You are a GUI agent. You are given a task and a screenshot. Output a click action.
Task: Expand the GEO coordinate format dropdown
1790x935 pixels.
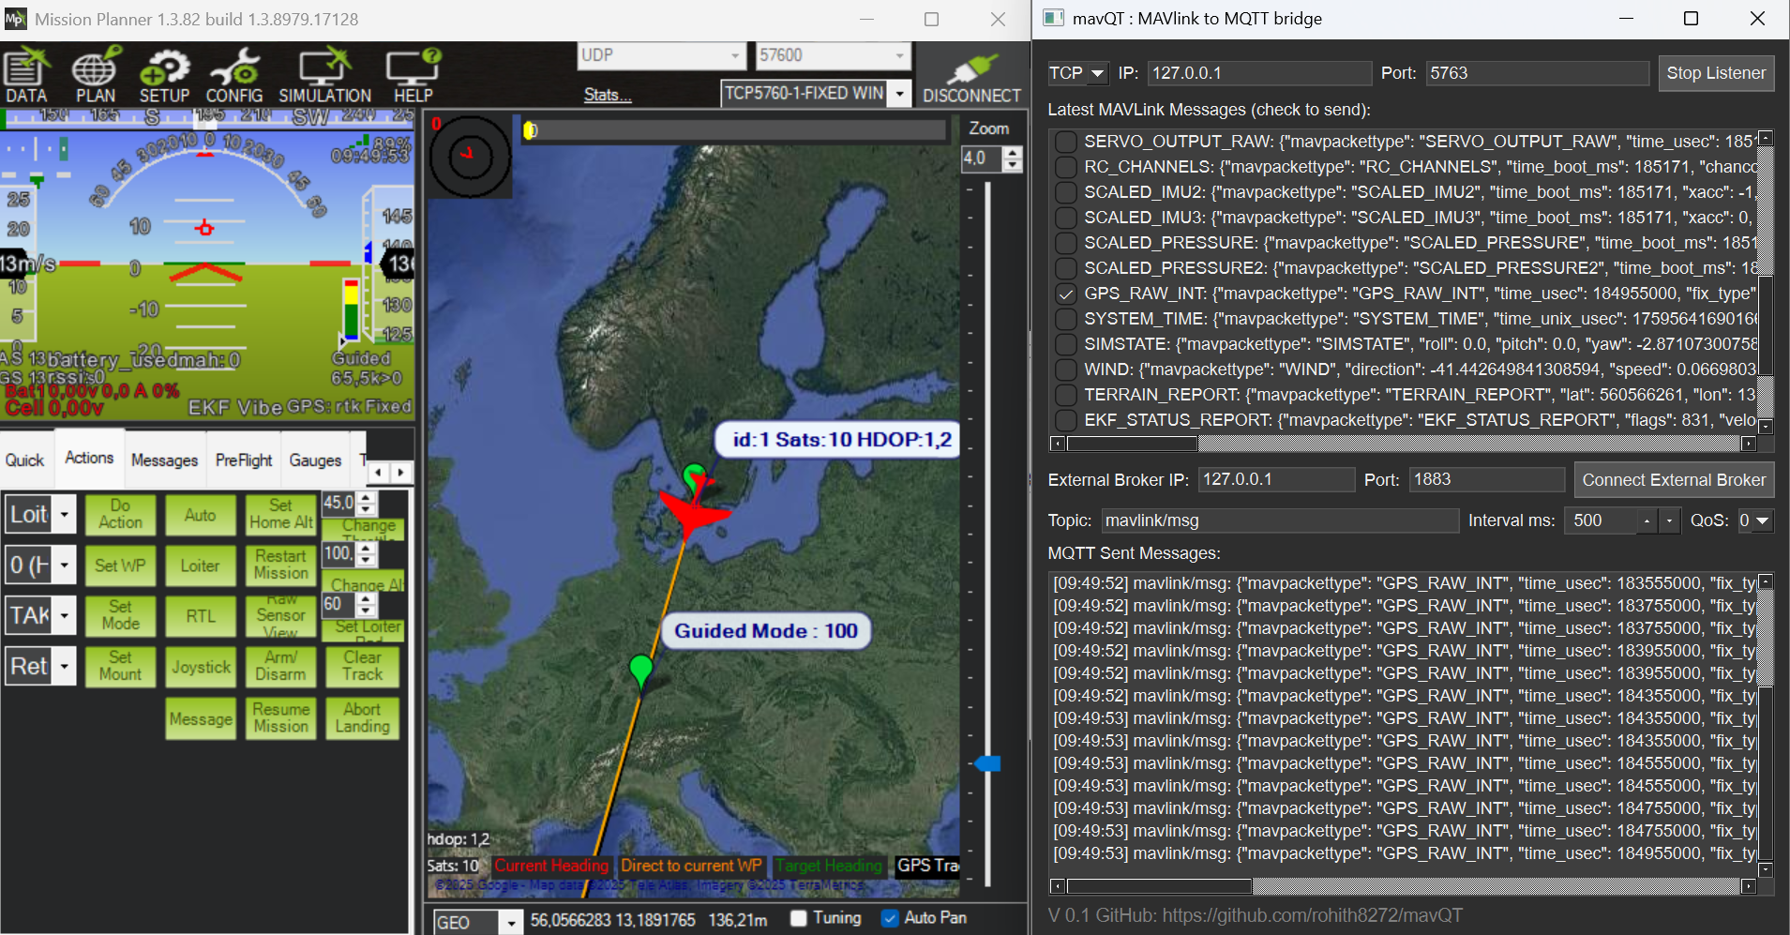[x=510, y=923]
